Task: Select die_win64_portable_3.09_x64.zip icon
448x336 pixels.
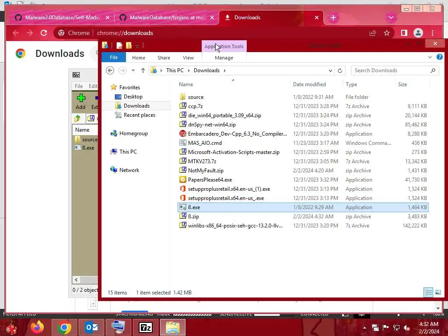Action: point(182,115)
